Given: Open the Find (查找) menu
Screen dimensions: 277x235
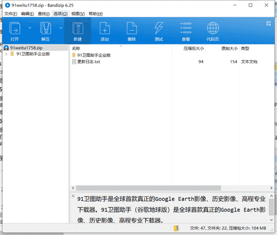Looking at the screenshot, I should click(x=44, y=14).
